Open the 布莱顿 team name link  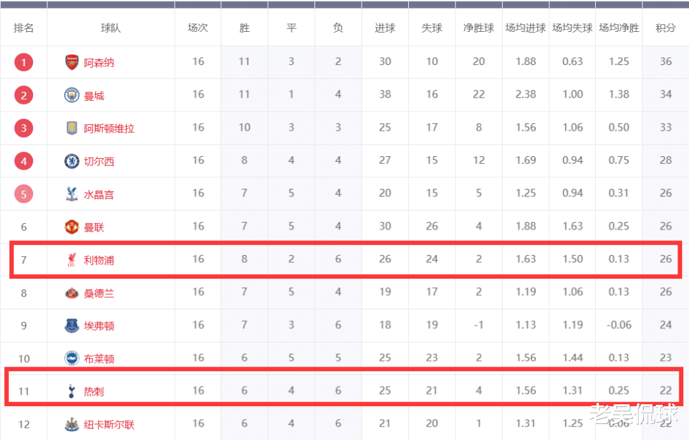(99, 359)
